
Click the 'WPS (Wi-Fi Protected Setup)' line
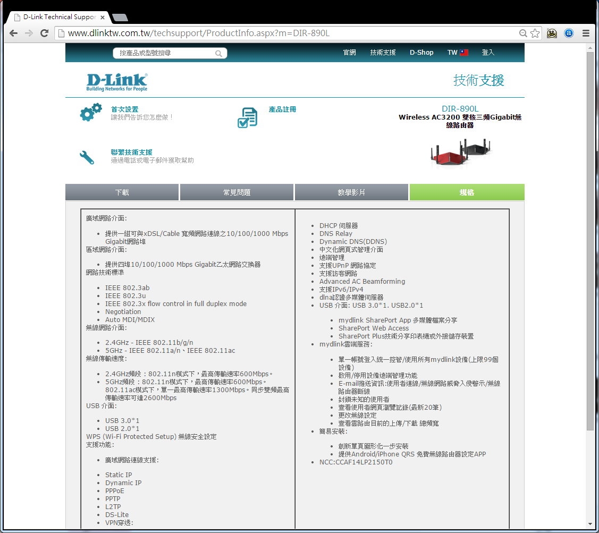[151, 436]
